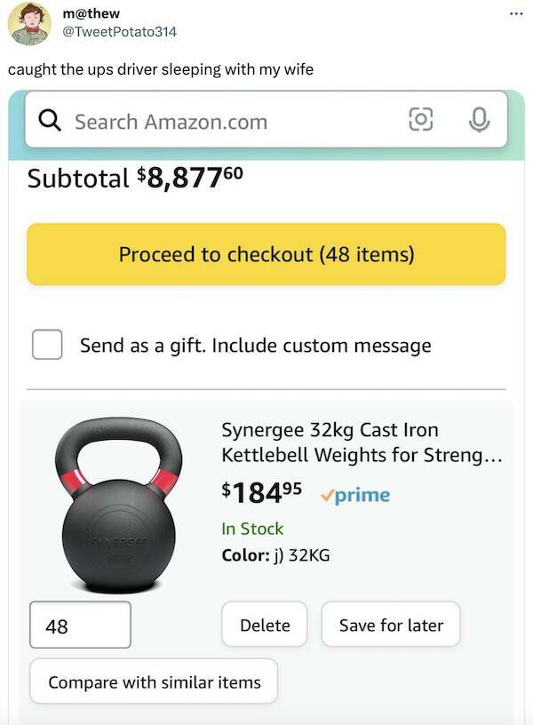This screenshot has height=725, width=533.
Task: Tap the microphone voice search icon
Action: [479, 121]
